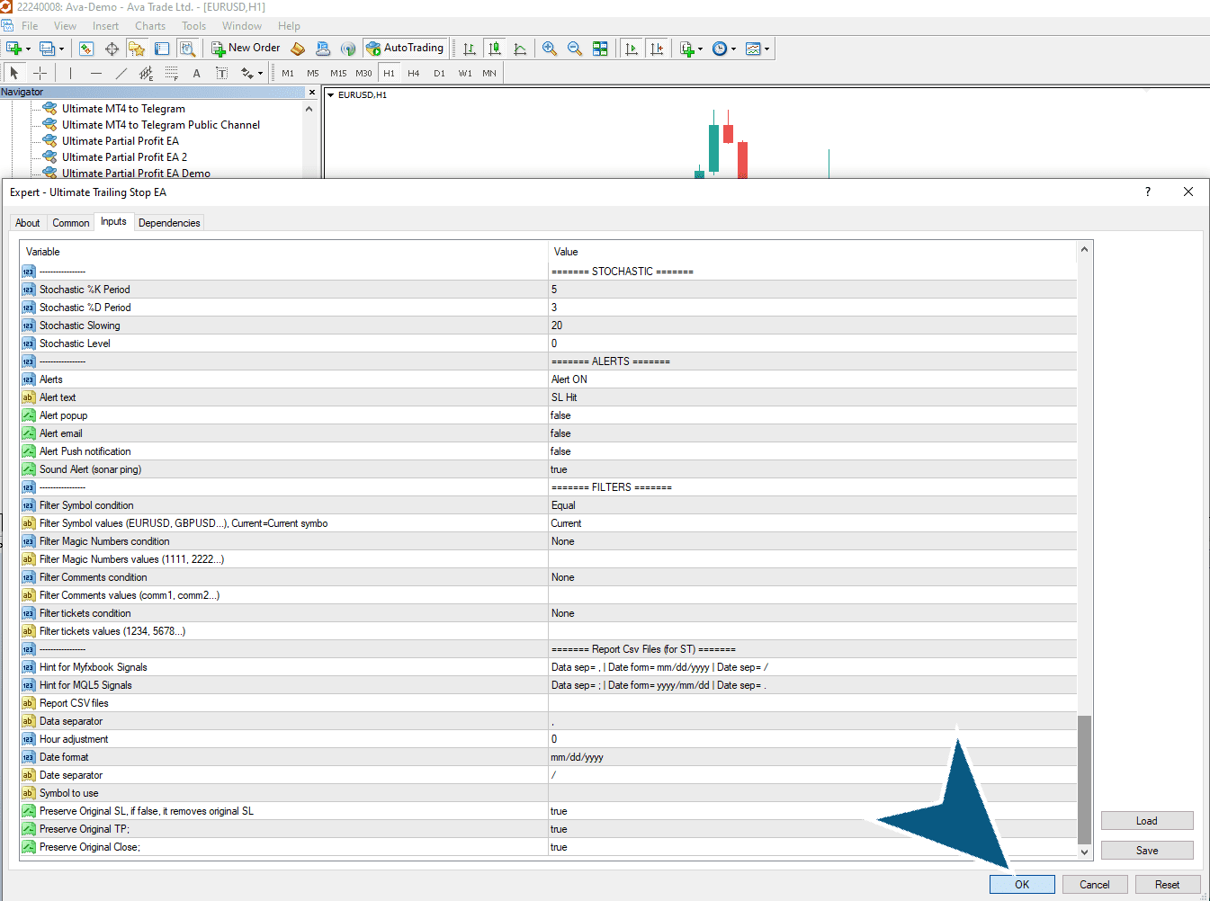Choose the text label drawing tool
The image size is (1210, 901).
point(221,74)
